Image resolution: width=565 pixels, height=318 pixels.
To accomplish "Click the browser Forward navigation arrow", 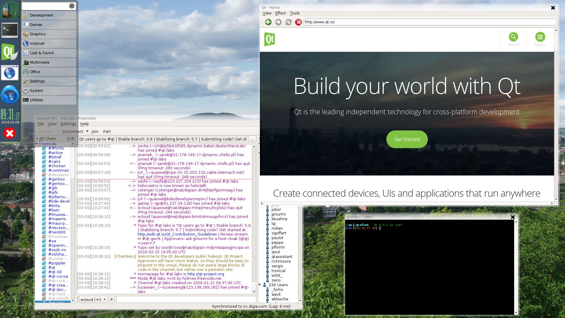I will pos(278,22).
